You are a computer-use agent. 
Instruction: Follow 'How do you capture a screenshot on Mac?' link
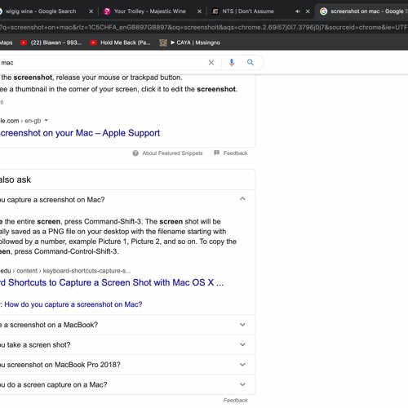click(73, 304)
